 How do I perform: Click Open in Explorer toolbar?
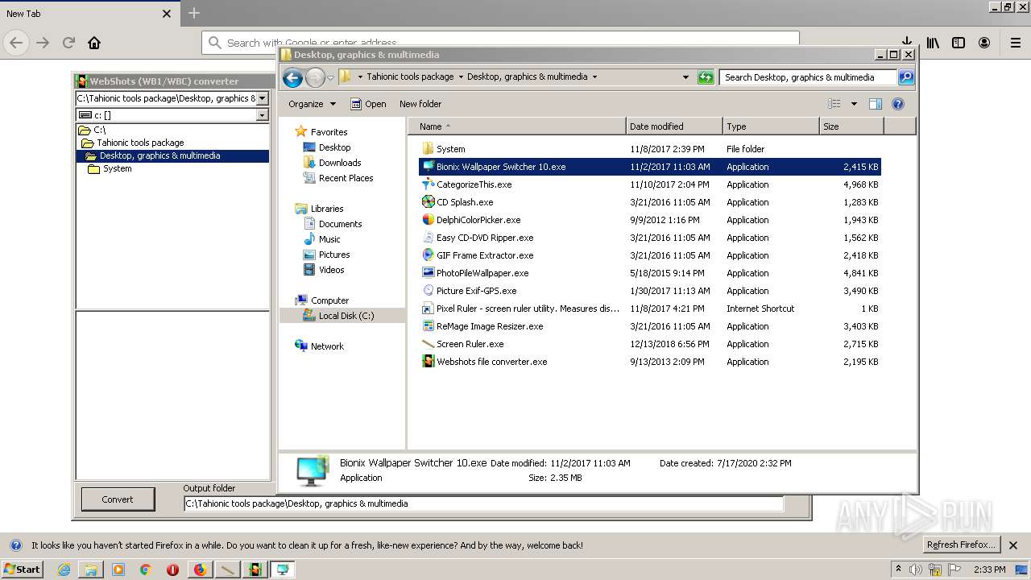pyautogui.click(x=368, y=104)
